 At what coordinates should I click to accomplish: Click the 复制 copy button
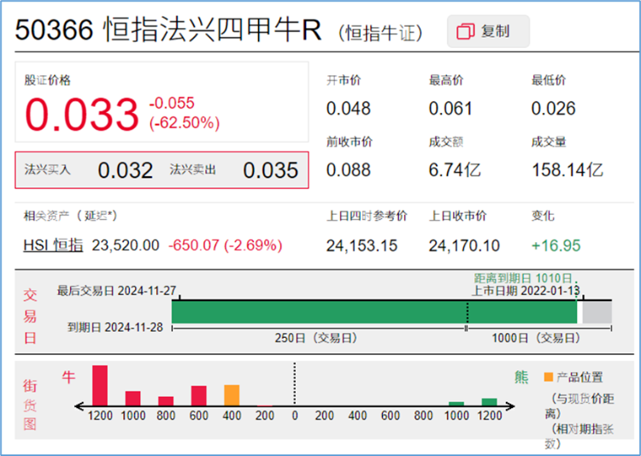pos(488,32)
